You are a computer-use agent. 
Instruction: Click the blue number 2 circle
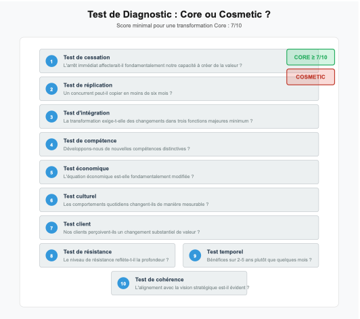(51, 89)
